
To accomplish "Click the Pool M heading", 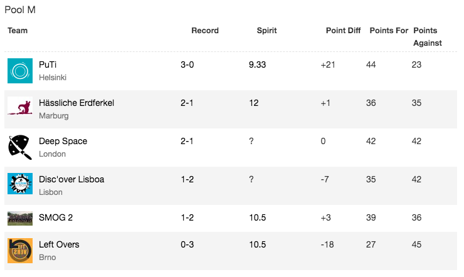I will pyautogui.click(x=20, y=10).
